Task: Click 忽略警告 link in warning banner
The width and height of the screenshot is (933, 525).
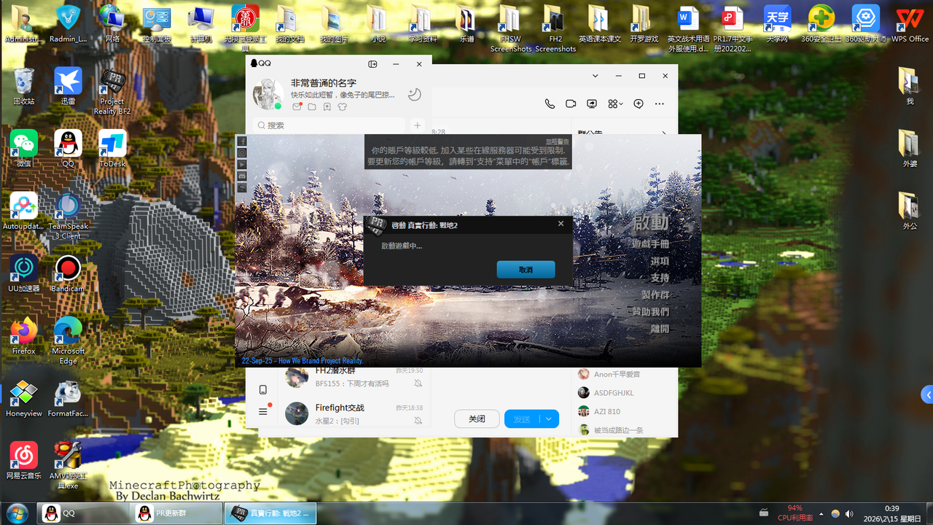Action: [557, 141]
